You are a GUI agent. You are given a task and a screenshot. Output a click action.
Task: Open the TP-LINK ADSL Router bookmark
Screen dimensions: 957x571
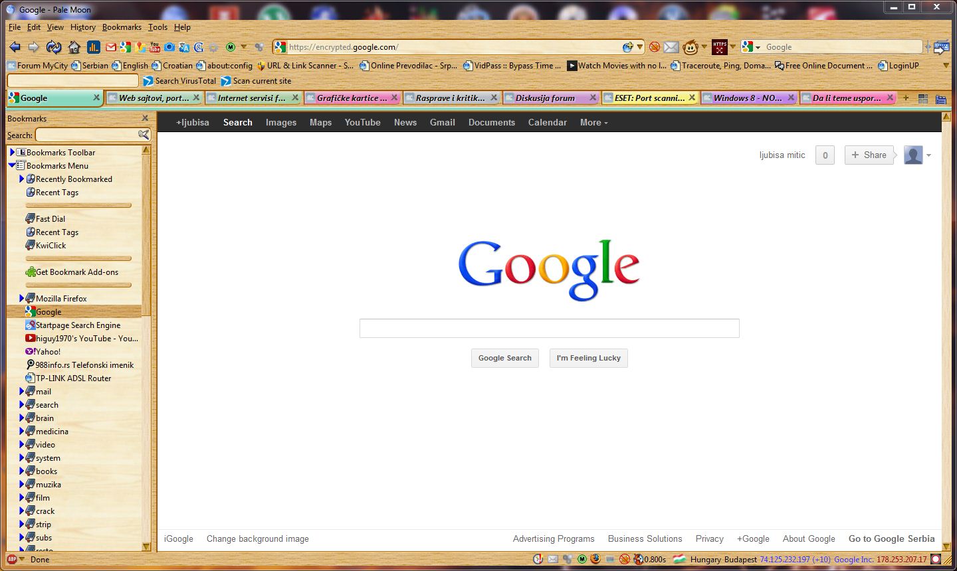[68, 378]
